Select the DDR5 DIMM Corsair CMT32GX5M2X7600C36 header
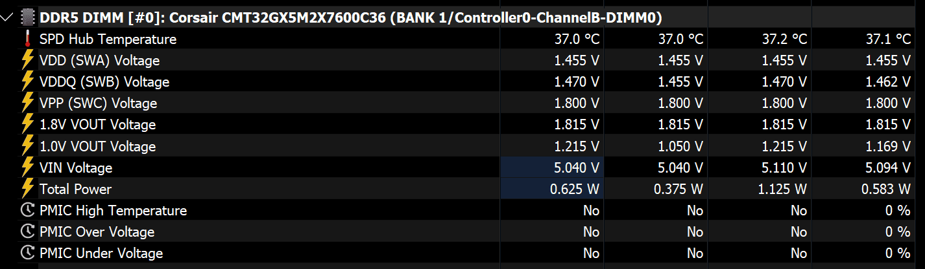 [355, 17]
